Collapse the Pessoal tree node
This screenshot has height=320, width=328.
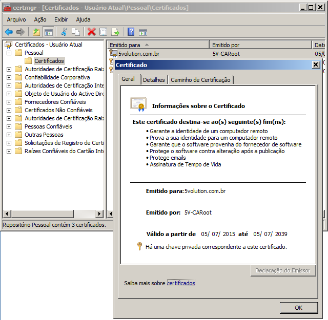pos(9,53)
